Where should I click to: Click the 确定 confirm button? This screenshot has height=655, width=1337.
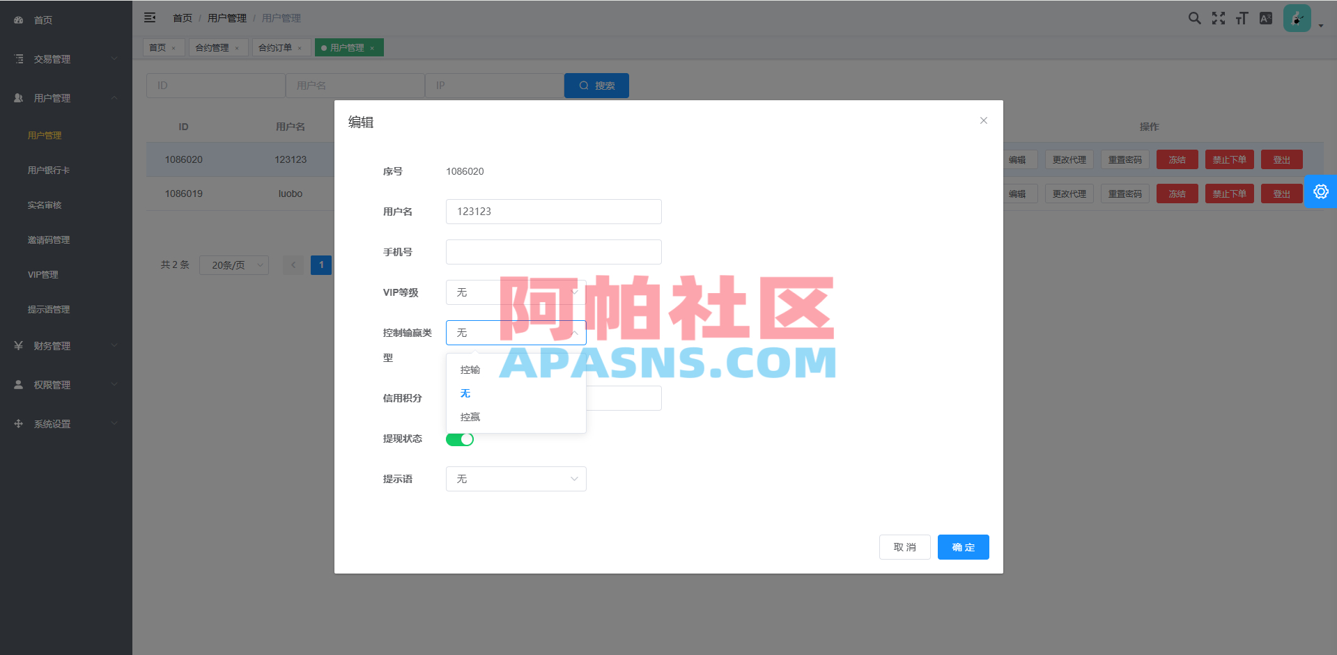(963, 547)
